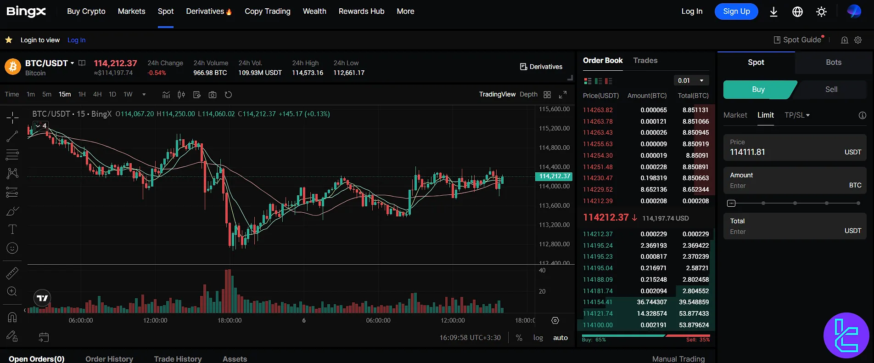The image size is (874, 363).
Task: Open the More menu in top navigation
Action: point(405,11)
